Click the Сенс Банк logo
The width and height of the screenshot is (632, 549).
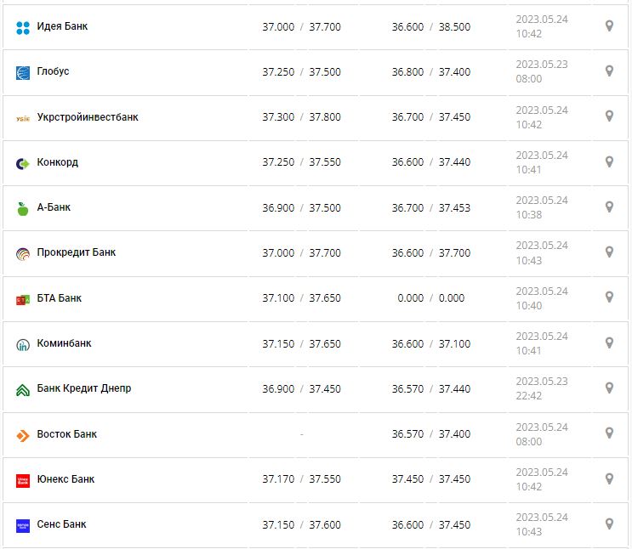pyautogui.click(x=23, y=525)
